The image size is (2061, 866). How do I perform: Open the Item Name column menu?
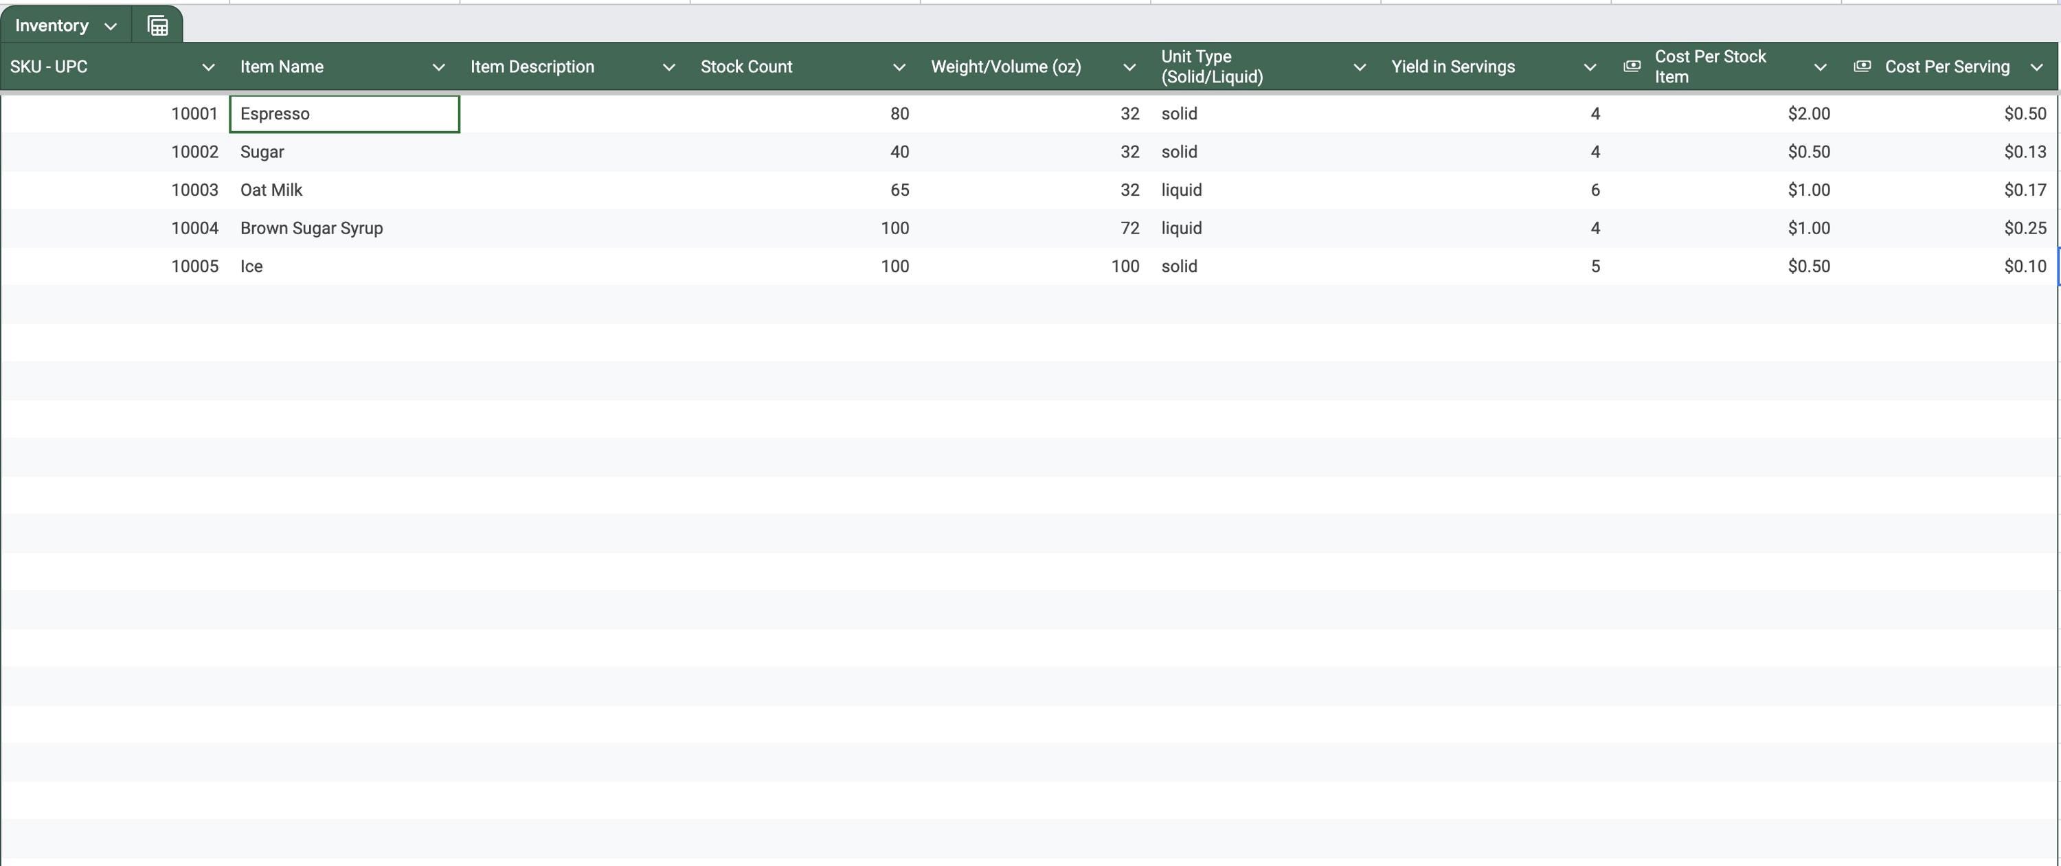[x=438, y=67]
